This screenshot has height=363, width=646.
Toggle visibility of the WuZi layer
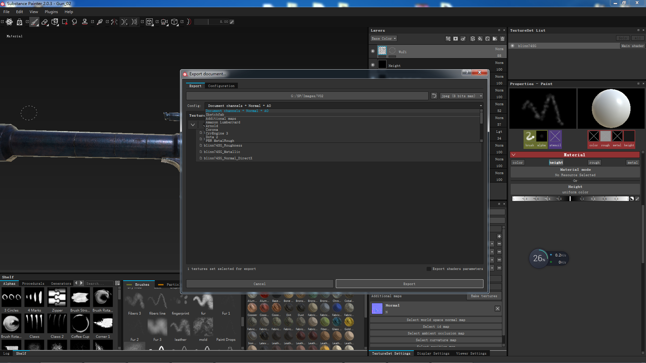click(x=373, y=51)
